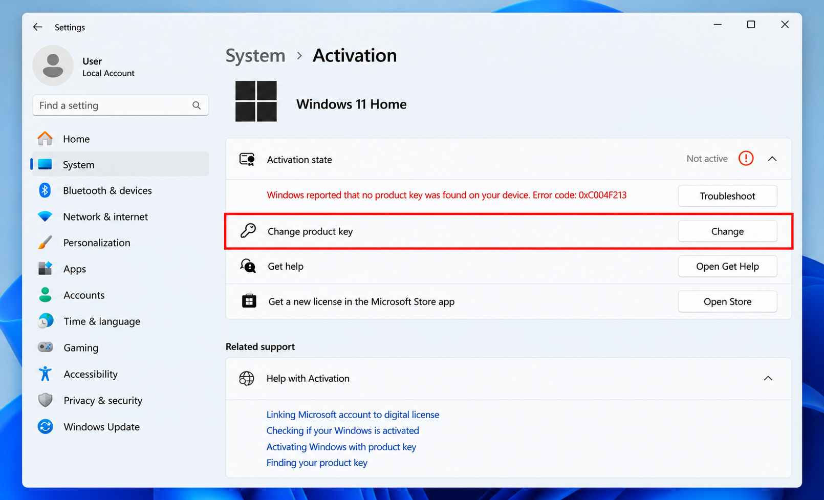Click the Windows Update sync icon
Screen dimensions: 824x500
45,426
